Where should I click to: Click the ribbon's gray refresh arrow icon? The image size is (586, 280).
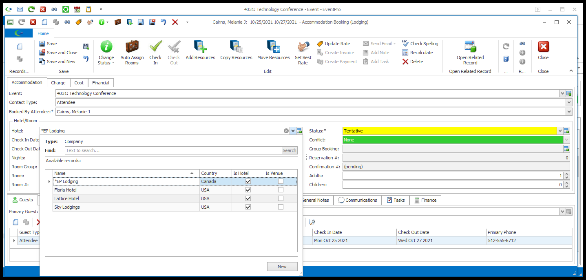point(506,46)
